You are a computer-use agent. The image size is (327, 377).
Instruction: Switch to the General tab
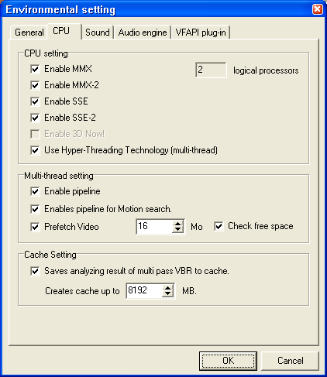click(29, 33)
